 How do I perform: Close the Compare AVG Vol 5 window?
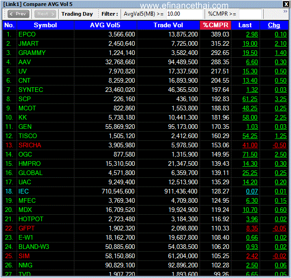coord(285,4)
